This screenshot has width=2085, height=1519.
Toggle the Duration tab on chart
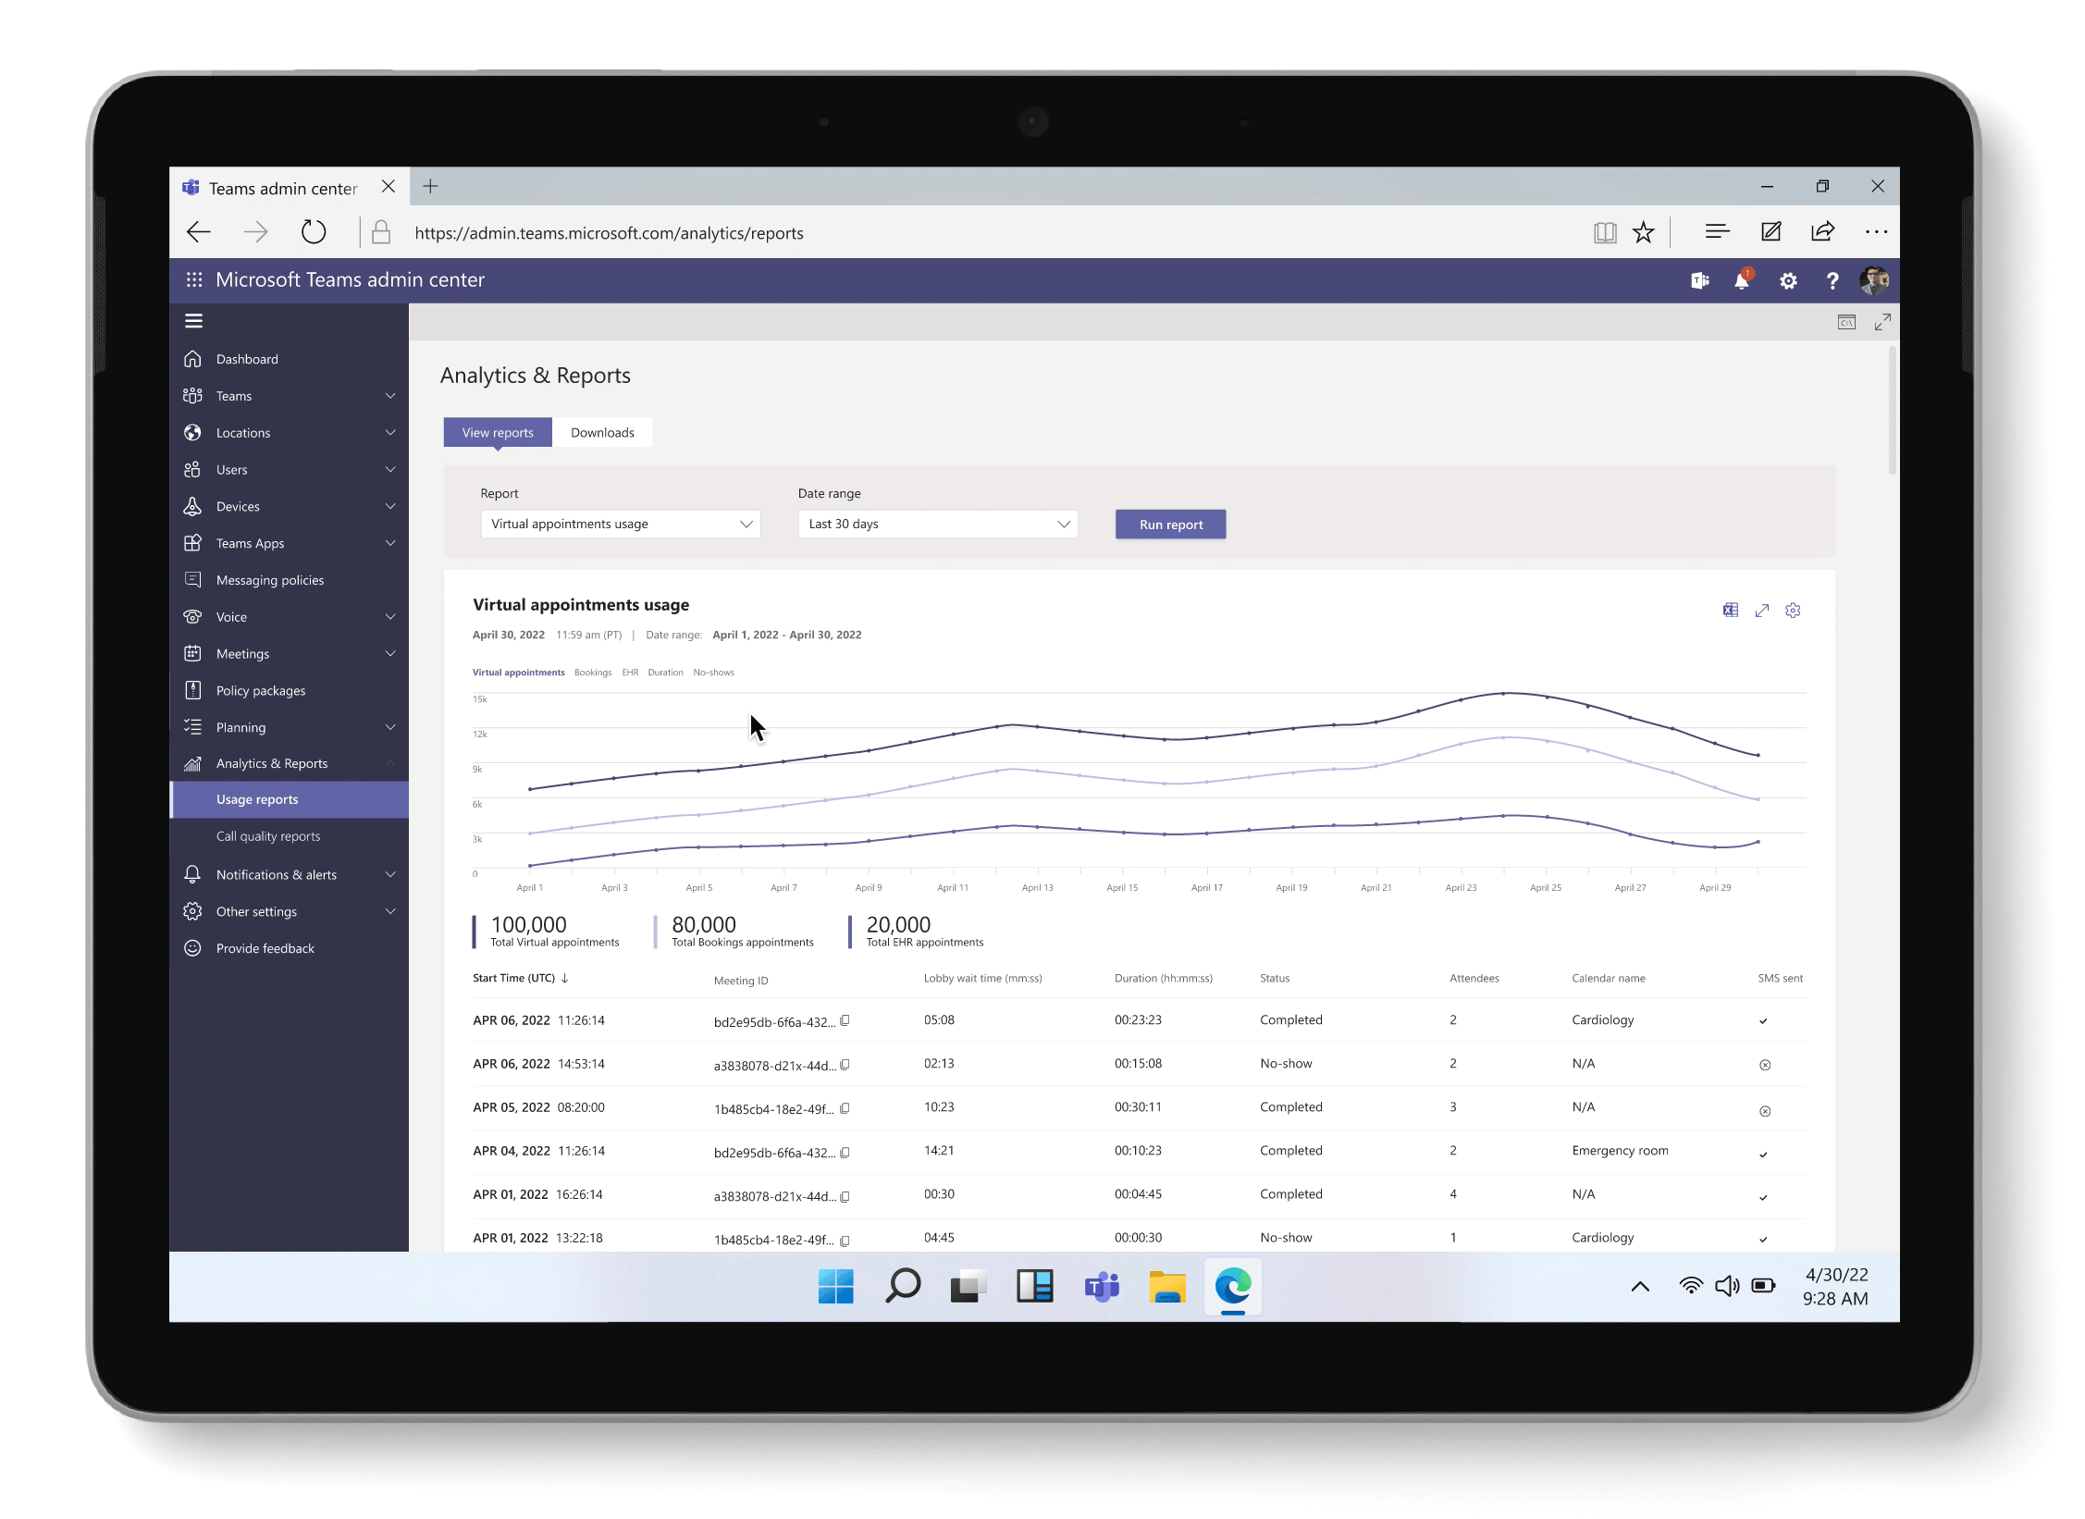click(x=665, y=672)
